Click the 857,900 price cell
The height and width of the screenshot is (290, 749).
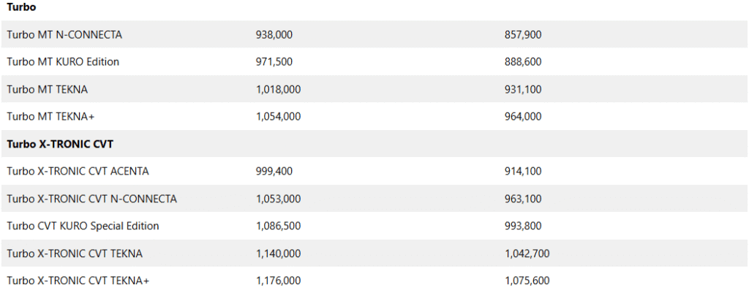(523, 35)
